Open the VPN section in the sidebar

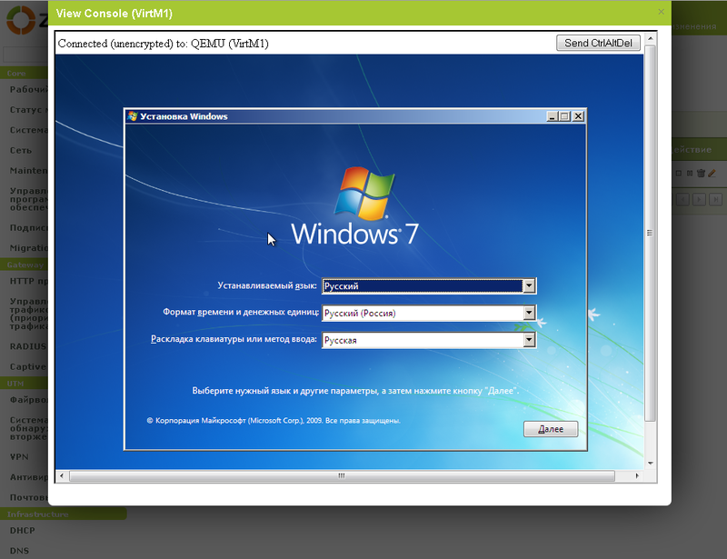pyautogui.click(x=18, y=456)
